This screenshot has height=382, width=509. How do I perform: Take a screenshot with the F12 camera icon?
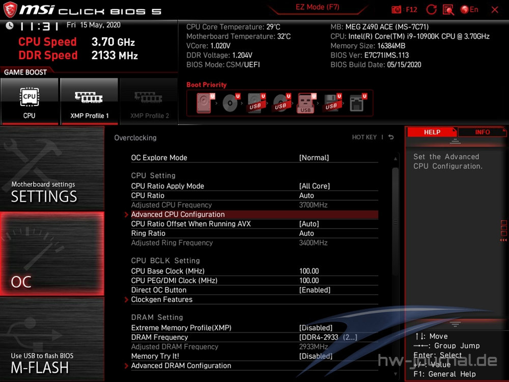tap(396, 9)
